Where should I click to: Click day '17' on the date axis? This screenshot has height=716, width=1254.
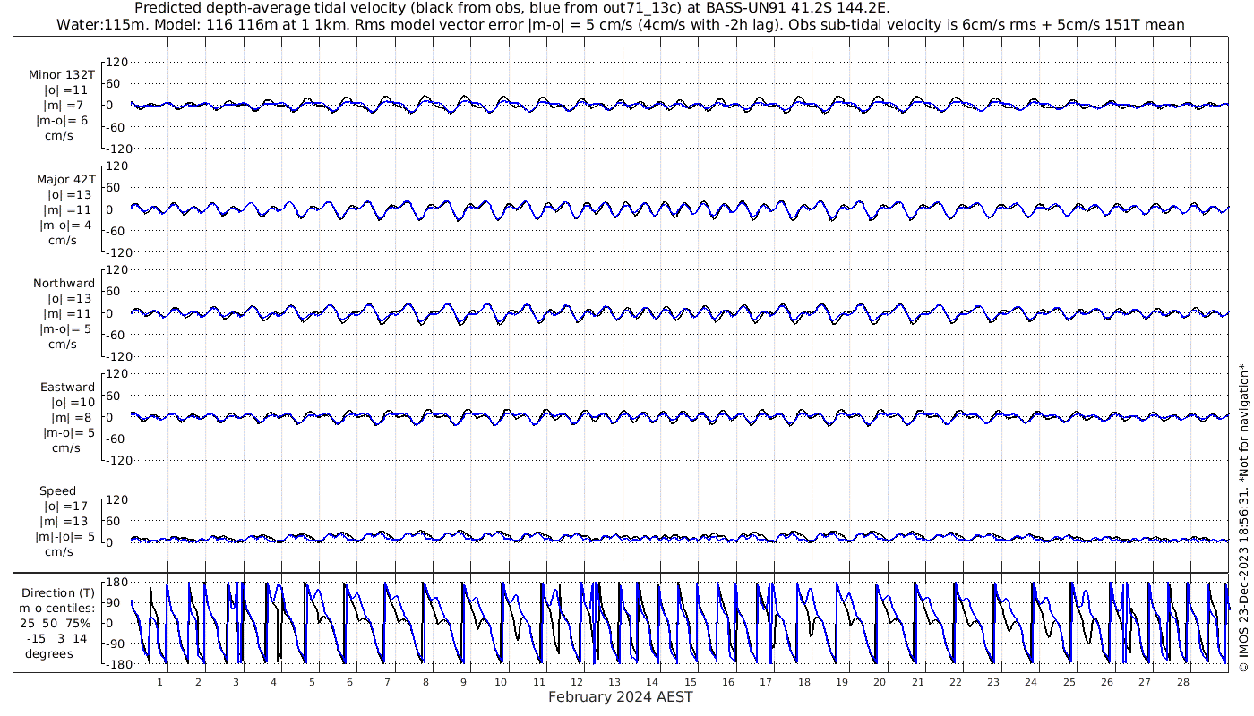[x=766, y=682]
